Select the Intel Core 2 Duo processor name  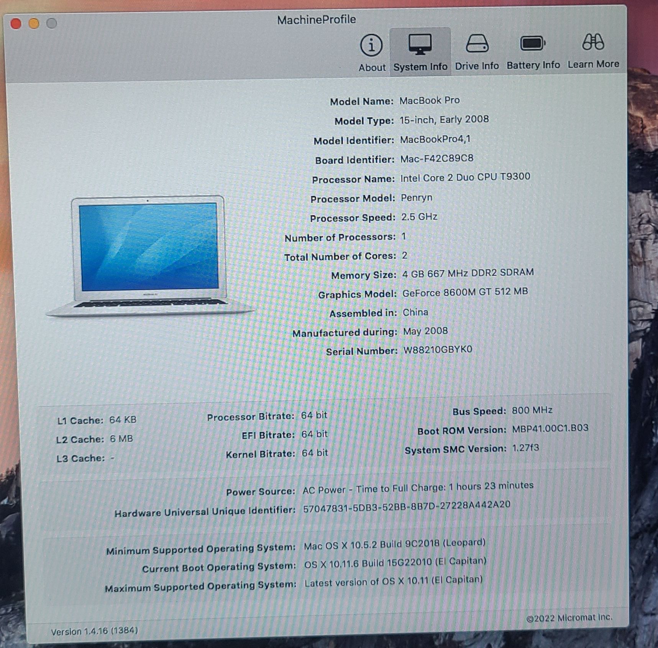465,177
